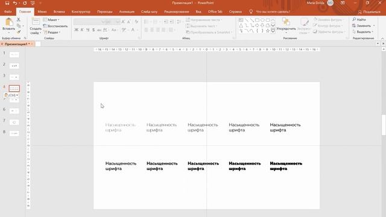Select the triangle shape in shapes gallery

[241, 25]
